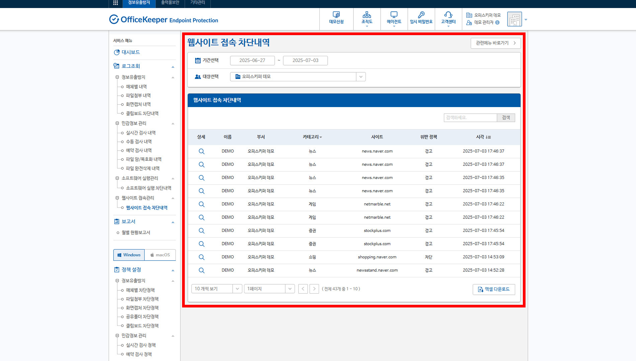Open detail magnifier for first netmarble.net row
The image size is (636, 361).
[202, 204]
